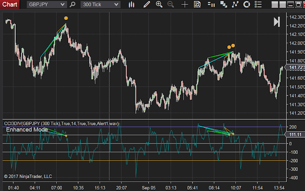305x191 pixels.
Task: Click the CCI value marker 111.11
Action: [295, 134]
